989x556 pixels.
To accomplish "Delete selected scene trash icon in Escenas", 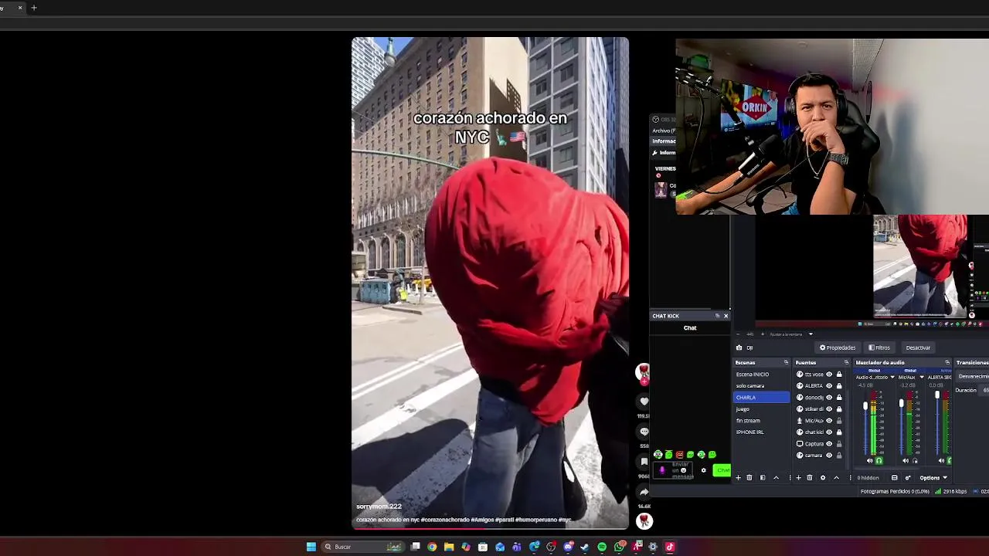I will coord(749,478).
